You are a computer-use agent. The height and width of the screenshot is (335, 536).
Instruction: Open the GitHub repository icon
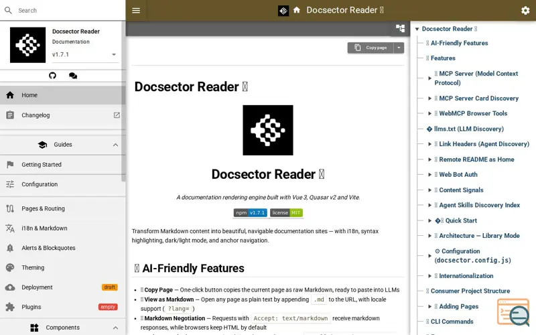pyautogui.click(x=52, y=76)
